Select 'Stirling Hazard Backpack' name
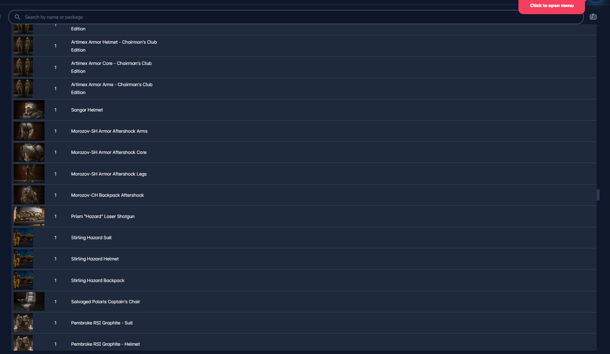 [x=98, y=281]
